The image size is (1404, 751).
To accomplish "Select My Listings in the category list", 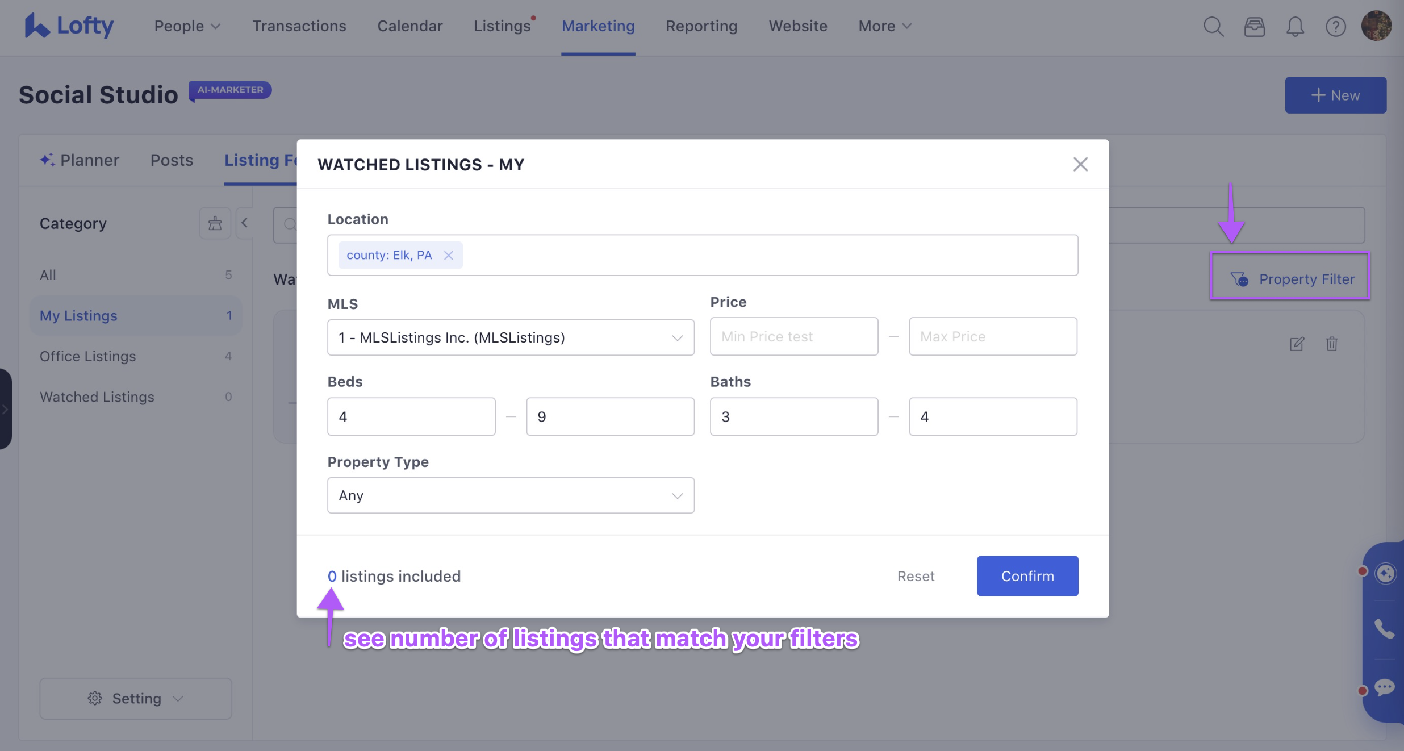I will [x=78, y=315].
